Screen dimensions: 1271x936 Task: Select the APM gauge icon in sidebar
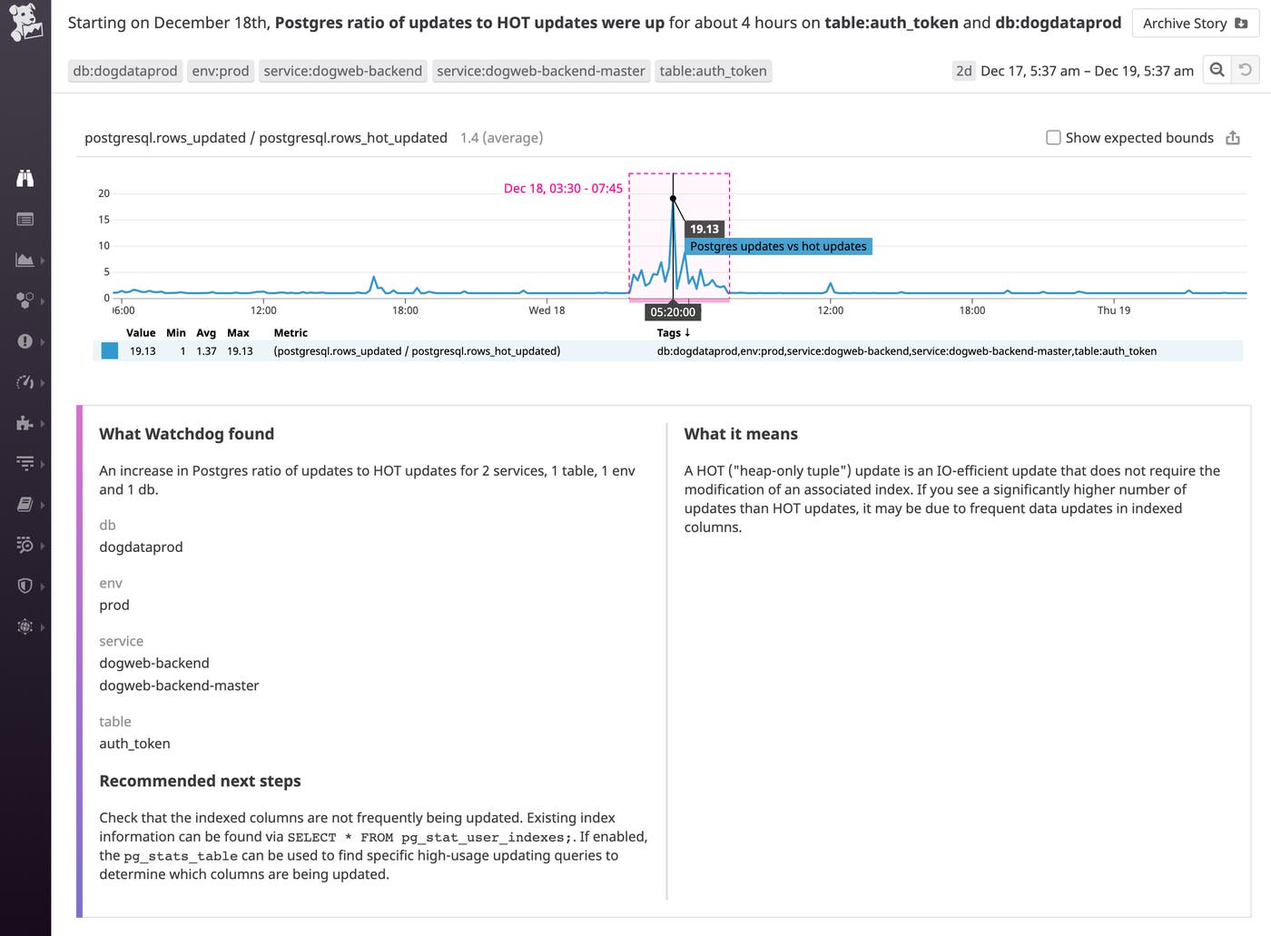(x=24, y=382)
